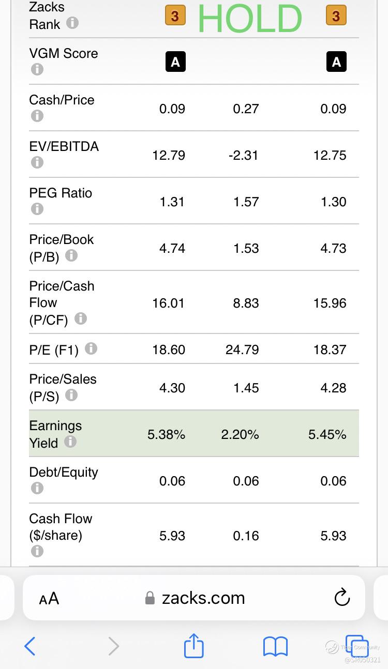This screenshot has width=388, height=669.
Task: Tap the Price/Cash Flow info icon
Action: pyautogui.click(x=80, y=318)
